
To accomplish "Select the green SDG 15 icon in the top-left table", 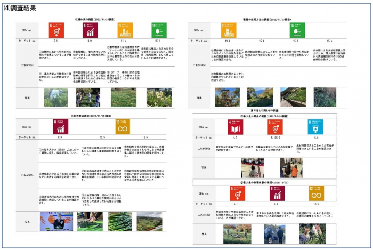I will click(x=159, y=30).
